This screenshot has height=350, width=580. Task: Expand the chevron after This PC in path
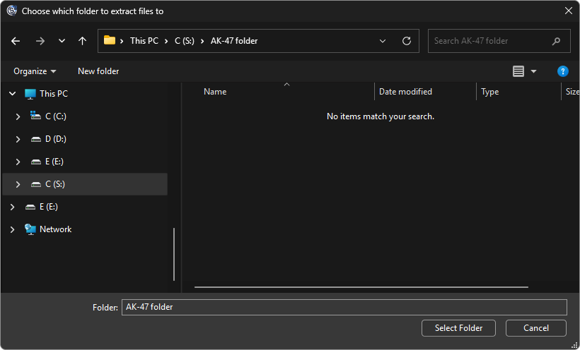(166, 41)
